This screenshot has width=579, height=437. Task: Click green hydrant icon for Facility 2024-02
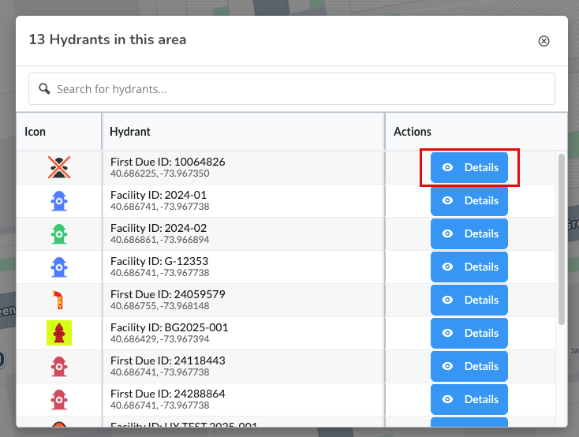pos(59,233)
